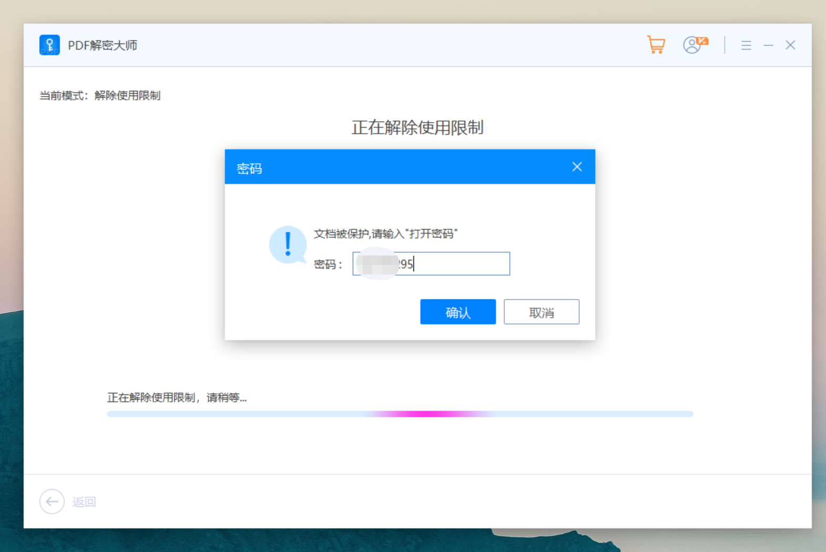826x552 pixels.
Task: Click the decryption progress bar
Action: tap(400, 414)
